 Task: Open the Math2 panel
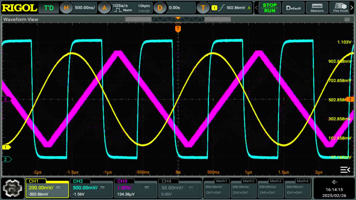coord(244,188)
